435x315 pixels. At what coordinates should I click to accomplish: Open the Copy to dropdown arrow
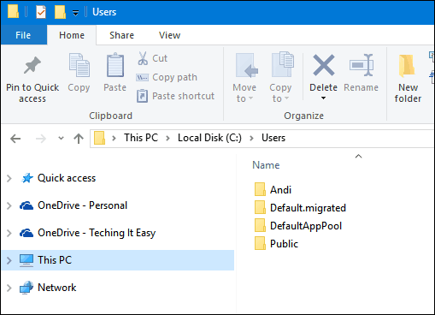tap(286, 98)
